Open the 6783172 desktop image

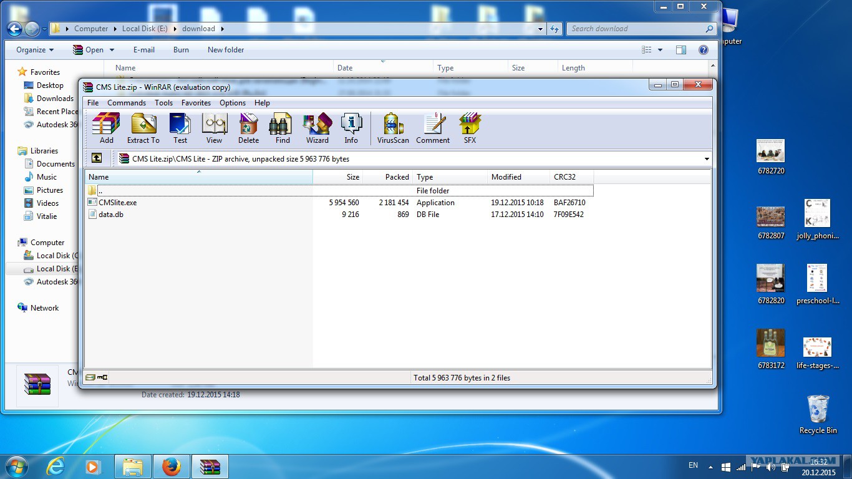coord(770,349)
